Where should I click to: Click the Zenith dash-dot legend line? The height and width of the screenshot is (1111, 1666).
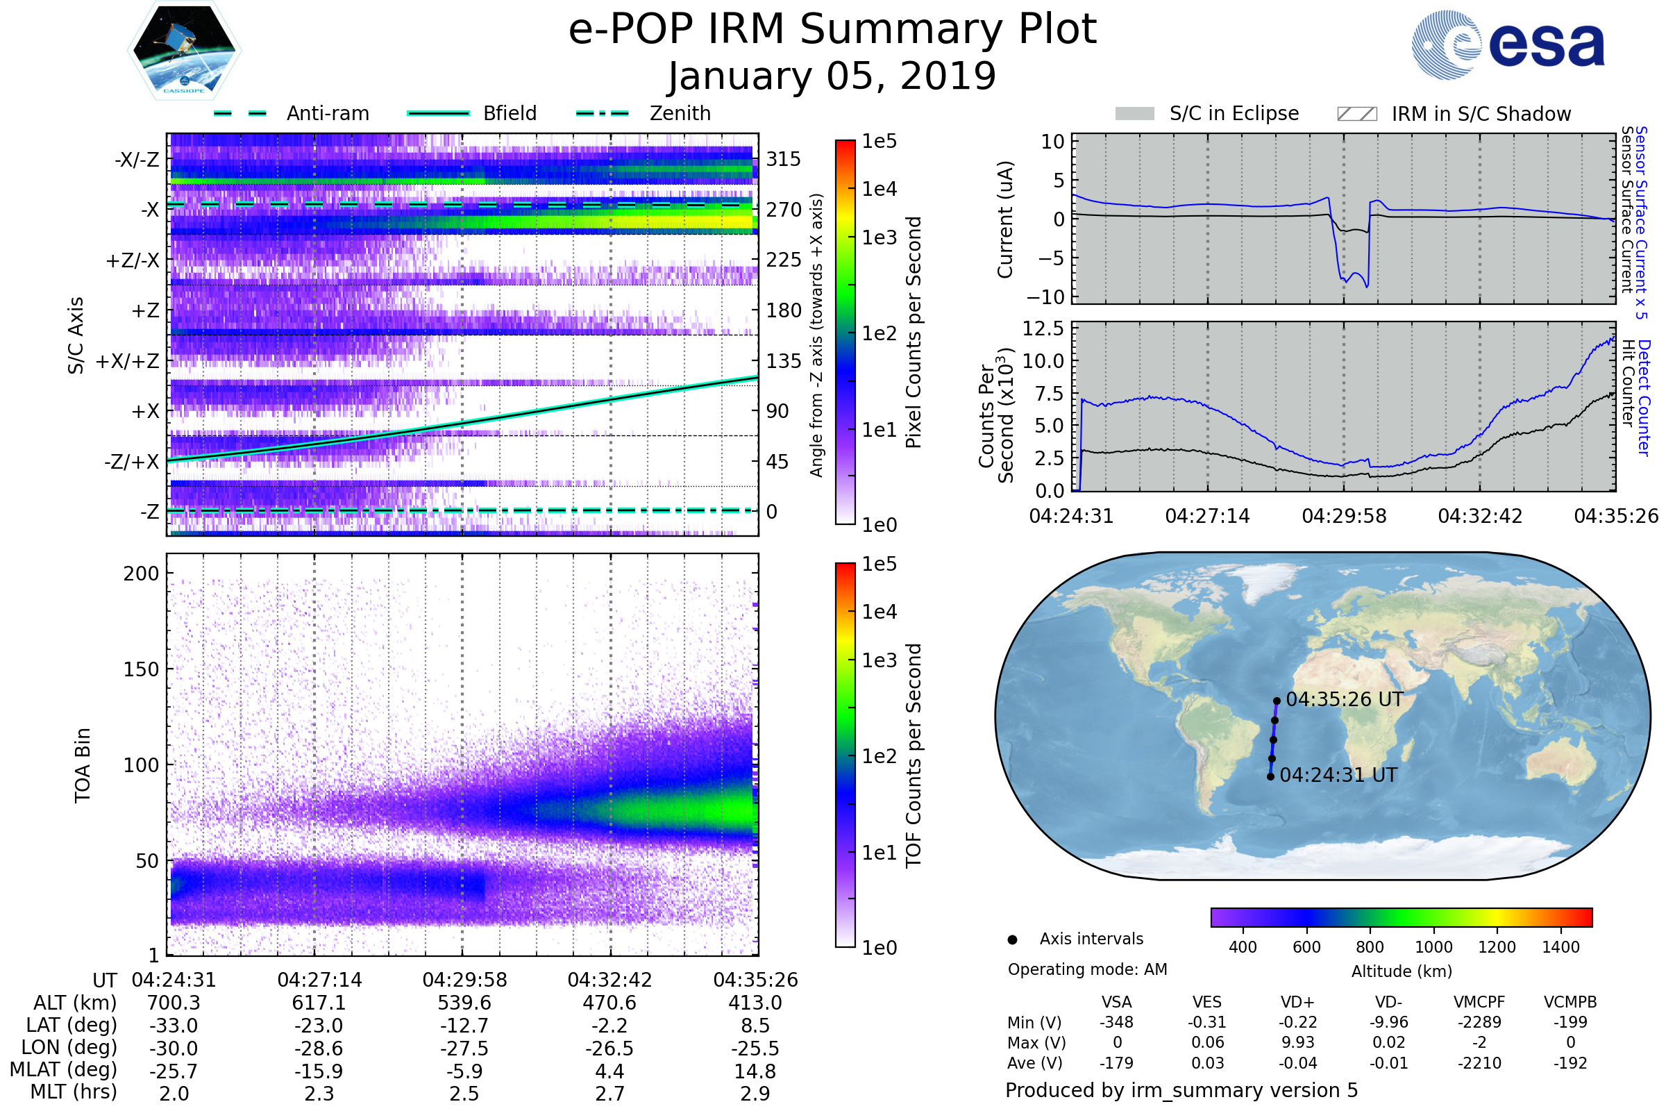click(602, 113)
